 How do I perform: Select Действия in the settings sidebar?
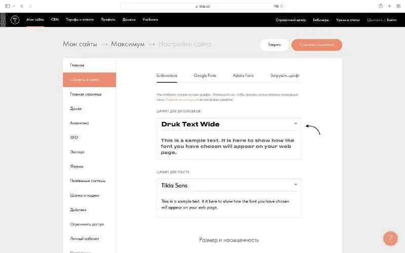(x=90, y=210)
